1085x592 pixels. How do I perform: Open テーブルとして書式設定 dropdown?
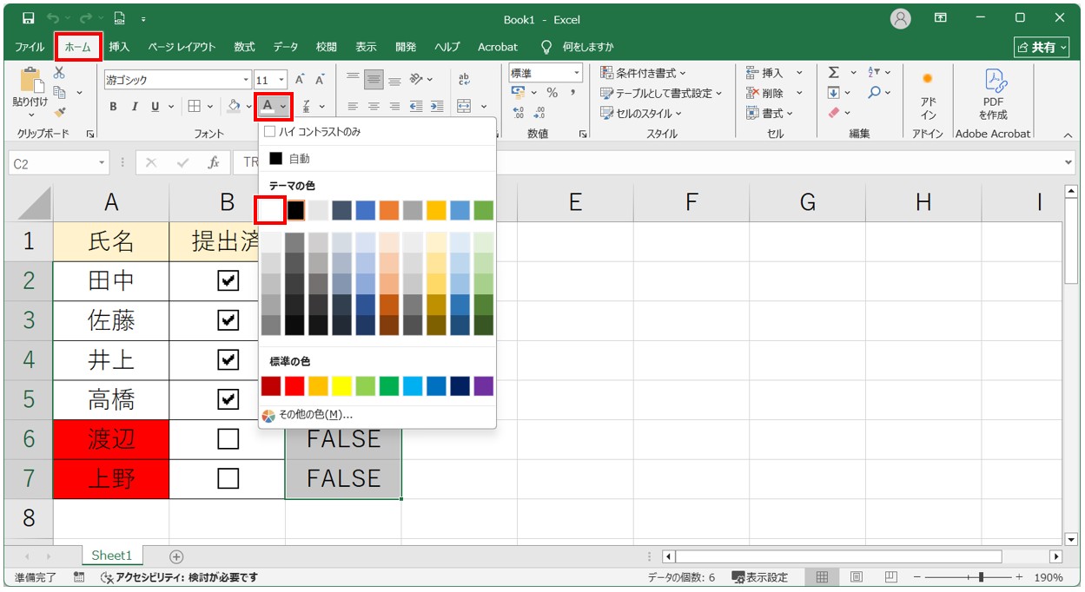click(662, 93)
